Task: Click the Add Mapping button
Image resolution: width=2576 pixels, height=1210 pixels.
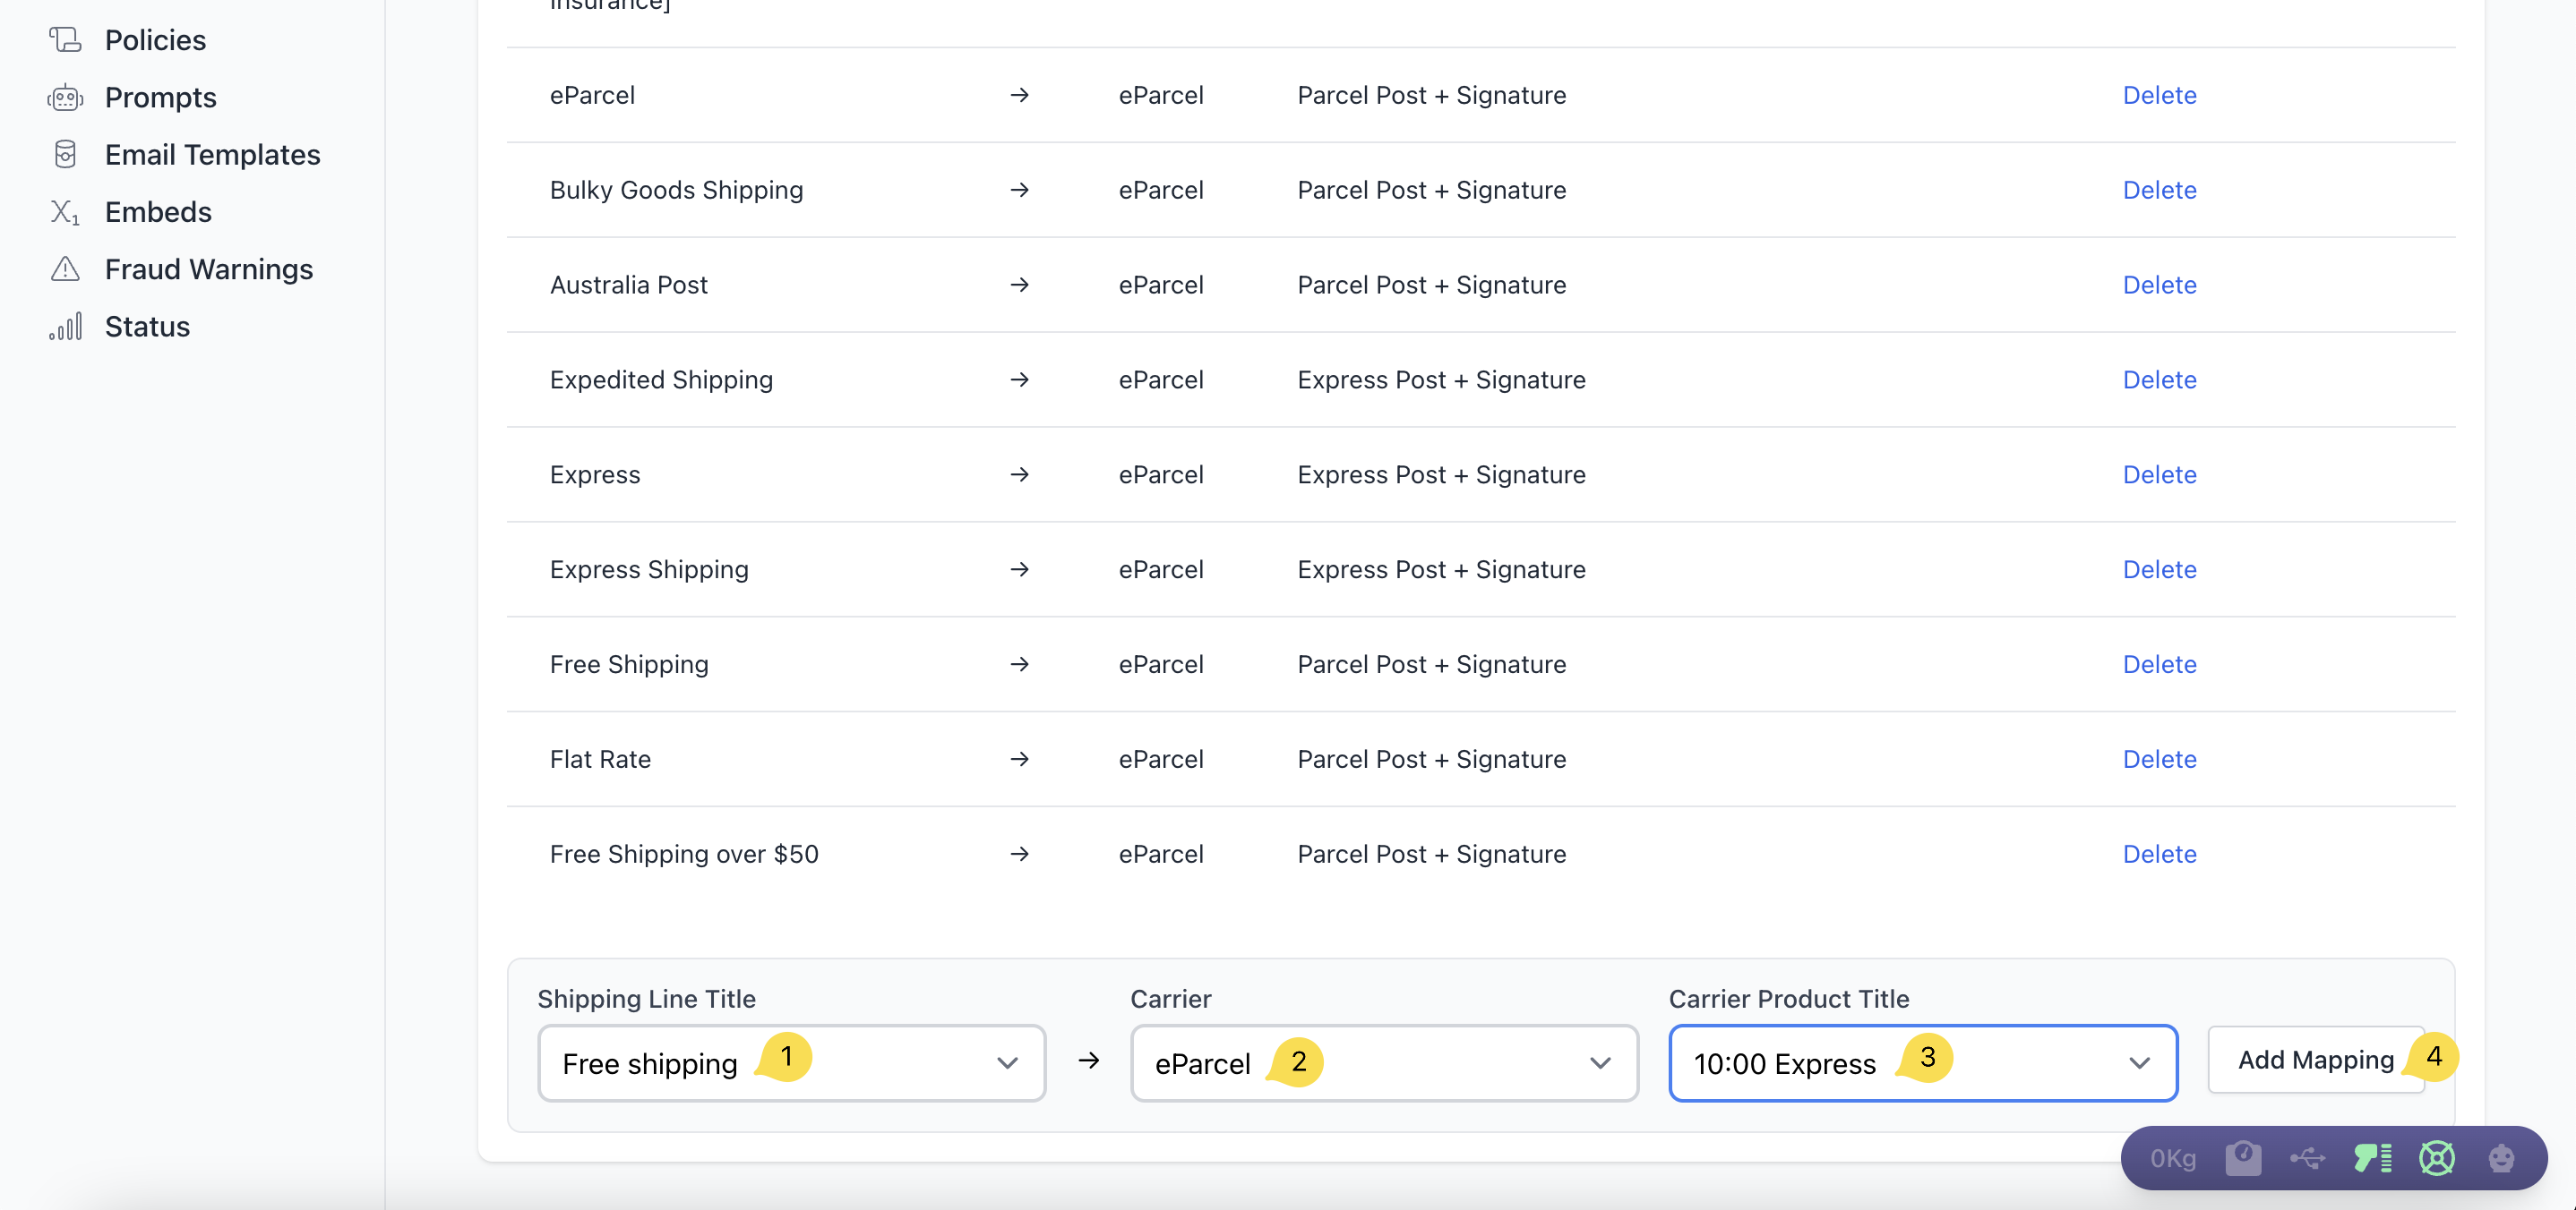Action: (x=2315, y=1059)
